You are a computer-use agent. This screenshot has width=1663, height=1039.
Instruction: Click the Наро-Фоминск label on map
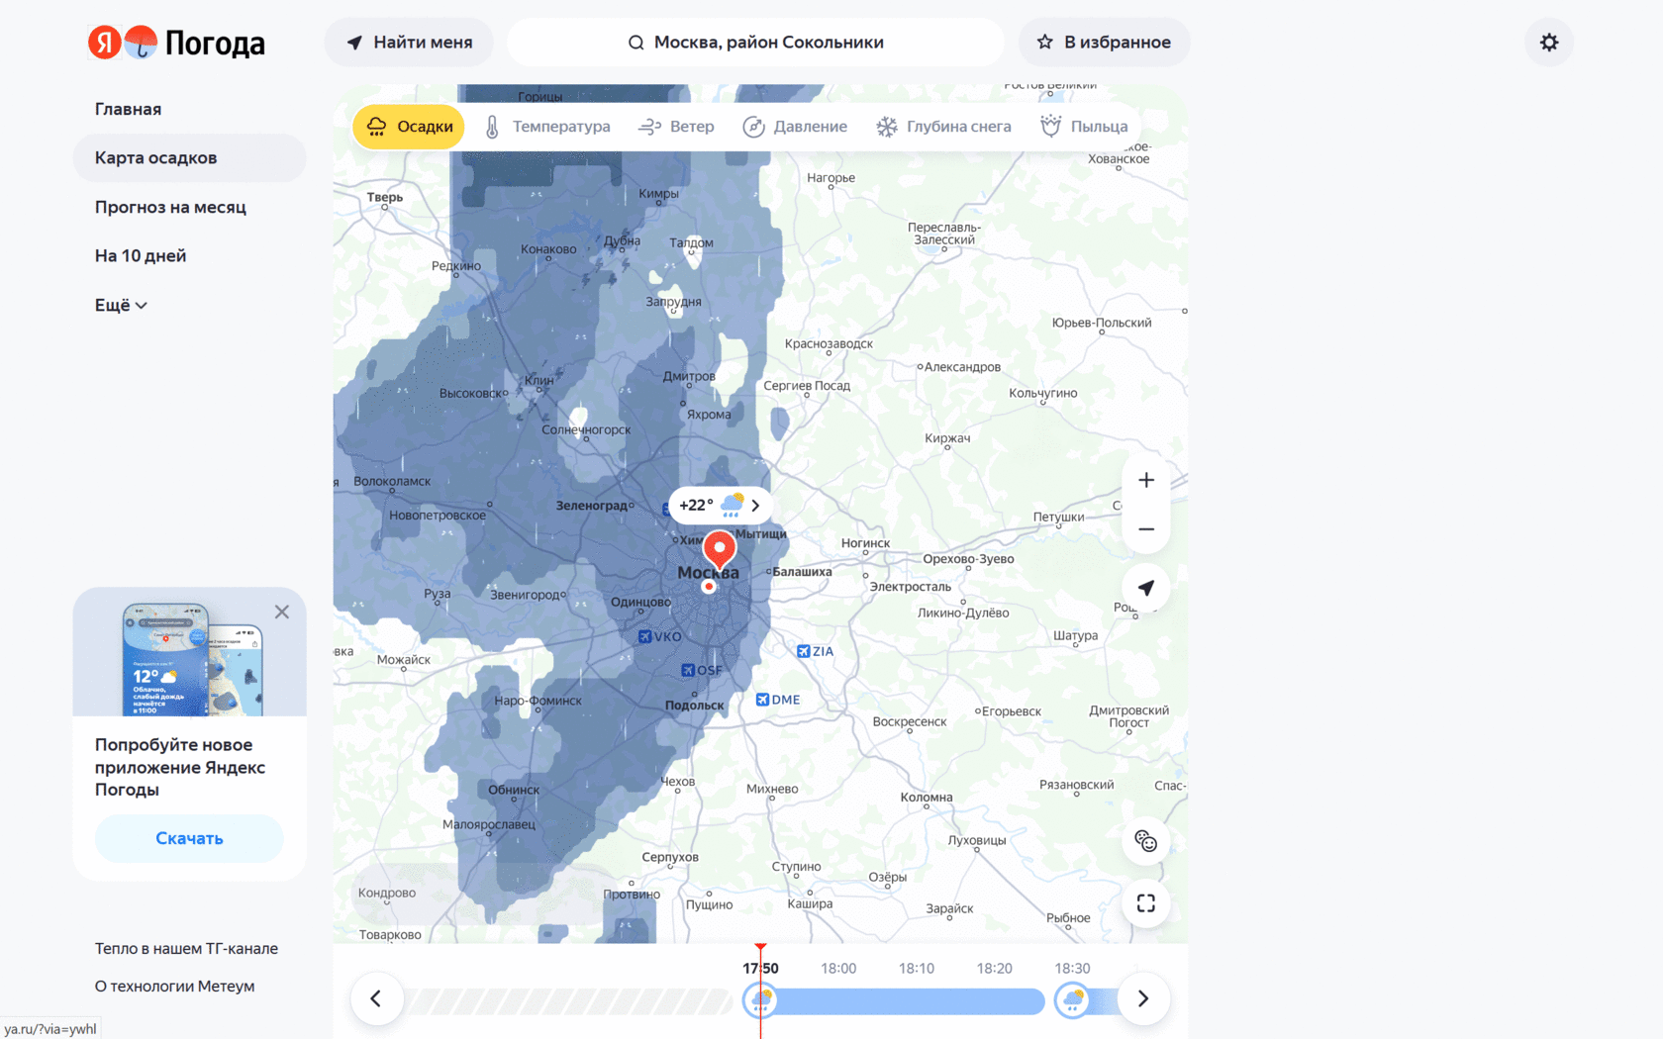point(538,701)
